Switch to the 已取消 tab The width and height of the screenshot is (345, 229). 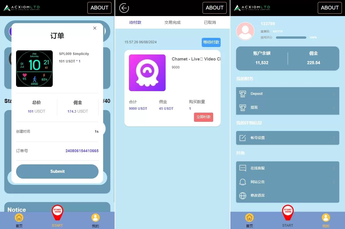click(x=210, y=22)
